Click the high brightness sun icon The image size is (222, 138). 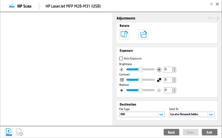159,70
